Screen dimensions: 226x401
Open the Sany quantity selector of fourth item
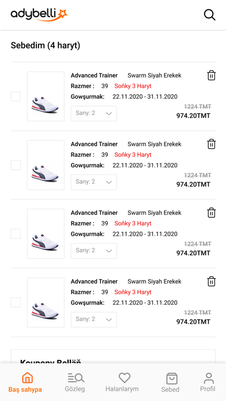(x=94, y=319)
